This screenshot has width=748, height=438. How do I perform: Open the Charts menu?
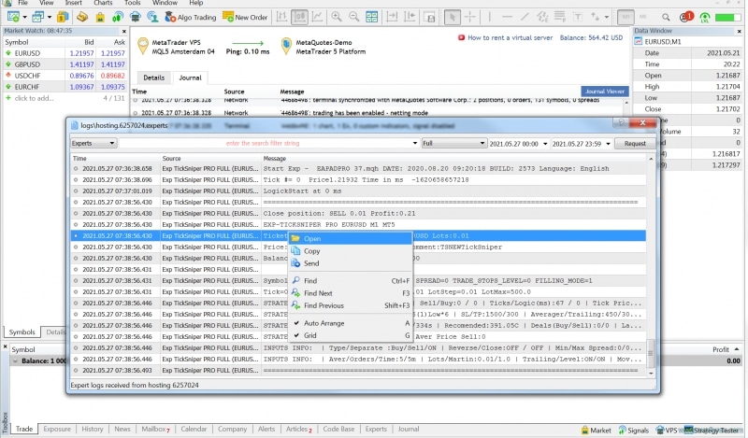[103, 3]
